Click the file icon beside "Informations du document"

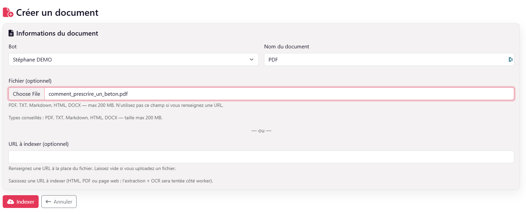click(11, 33)
